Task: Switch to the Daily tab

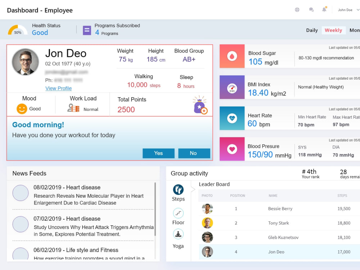Action: tap(312, 30)
